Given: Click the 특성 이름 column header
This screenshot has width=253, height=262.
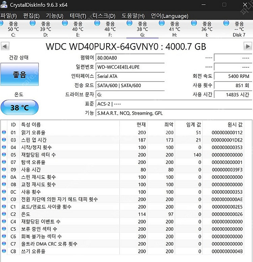Looking at the screenshot, I should pyautogui.click(x=69, y=124).
